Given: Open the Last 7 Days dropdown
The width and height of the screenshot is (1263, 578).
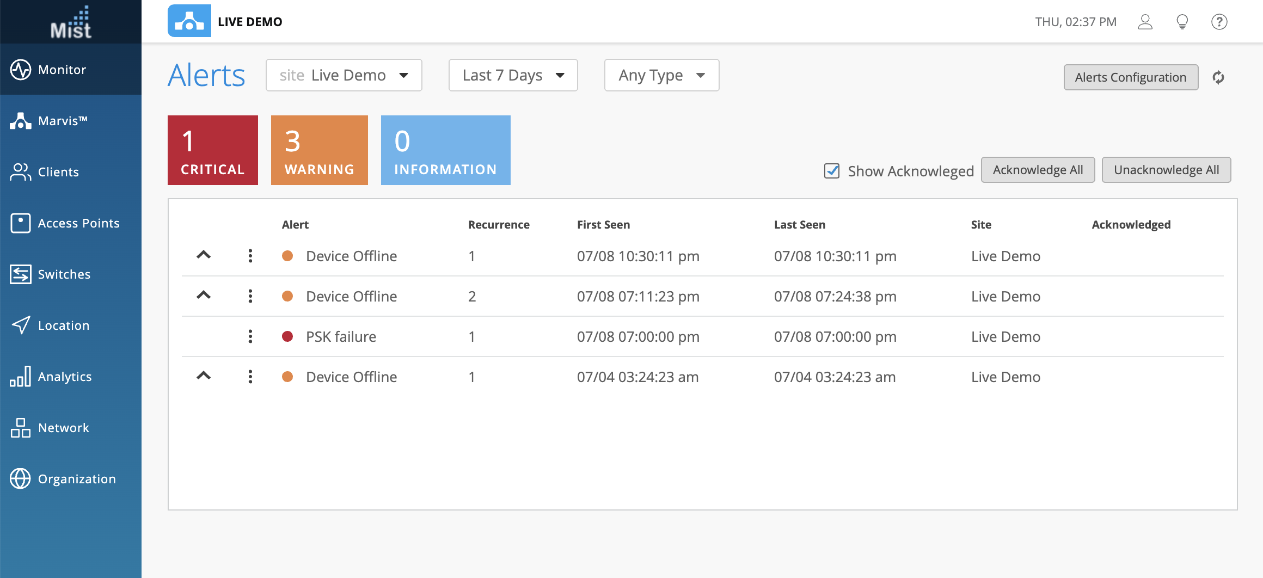Looking at the screenshot, I should tap(513, 75).
